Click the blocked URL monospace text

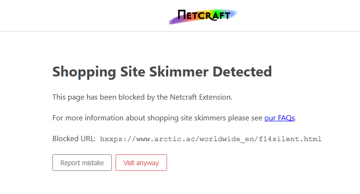coord(210,139)
